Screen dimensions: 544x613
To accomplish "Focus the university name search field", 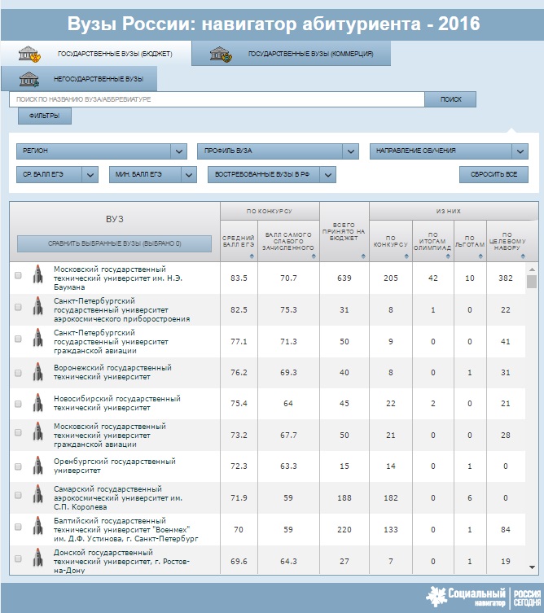I will tap(217, 99).
